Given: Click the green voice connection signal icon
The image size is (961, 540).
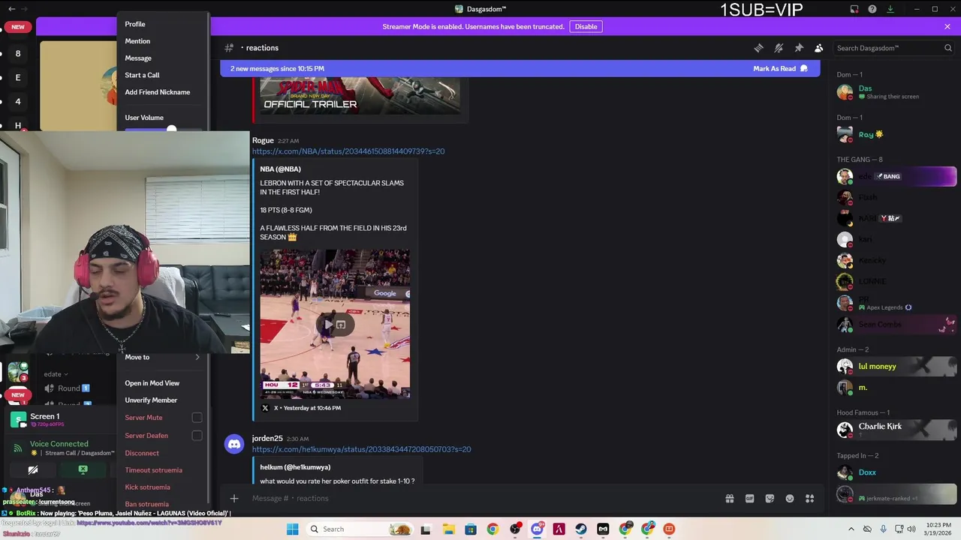Looking at the screenshot, I should [x=18, y=448].
